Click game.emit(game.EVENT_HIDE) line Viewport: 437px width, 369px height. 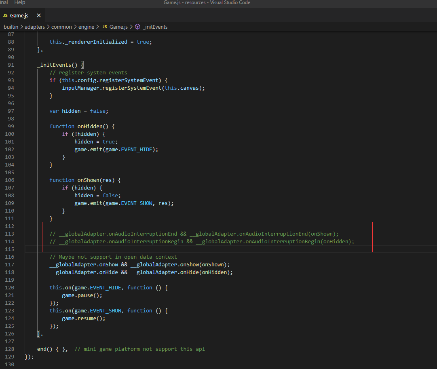[116, 150]
